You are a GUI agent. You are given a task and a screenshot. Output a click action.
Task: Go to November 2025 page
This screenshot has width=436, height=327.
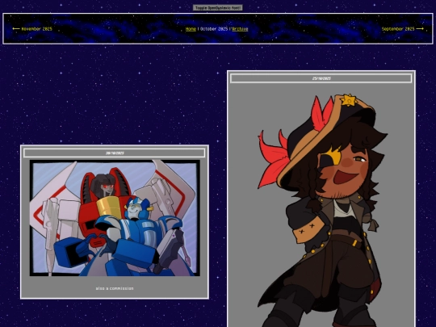coord(32,28)
